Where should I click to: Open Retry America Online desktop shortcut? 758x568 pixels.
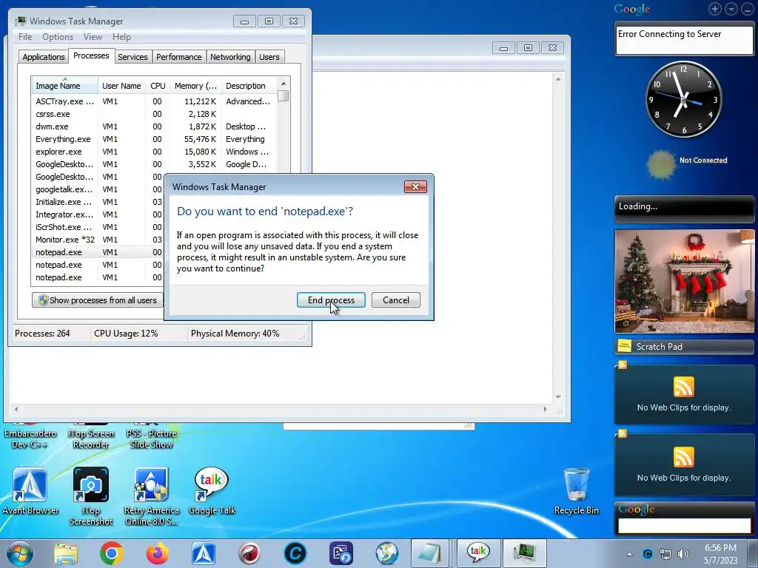pos(151,496)
